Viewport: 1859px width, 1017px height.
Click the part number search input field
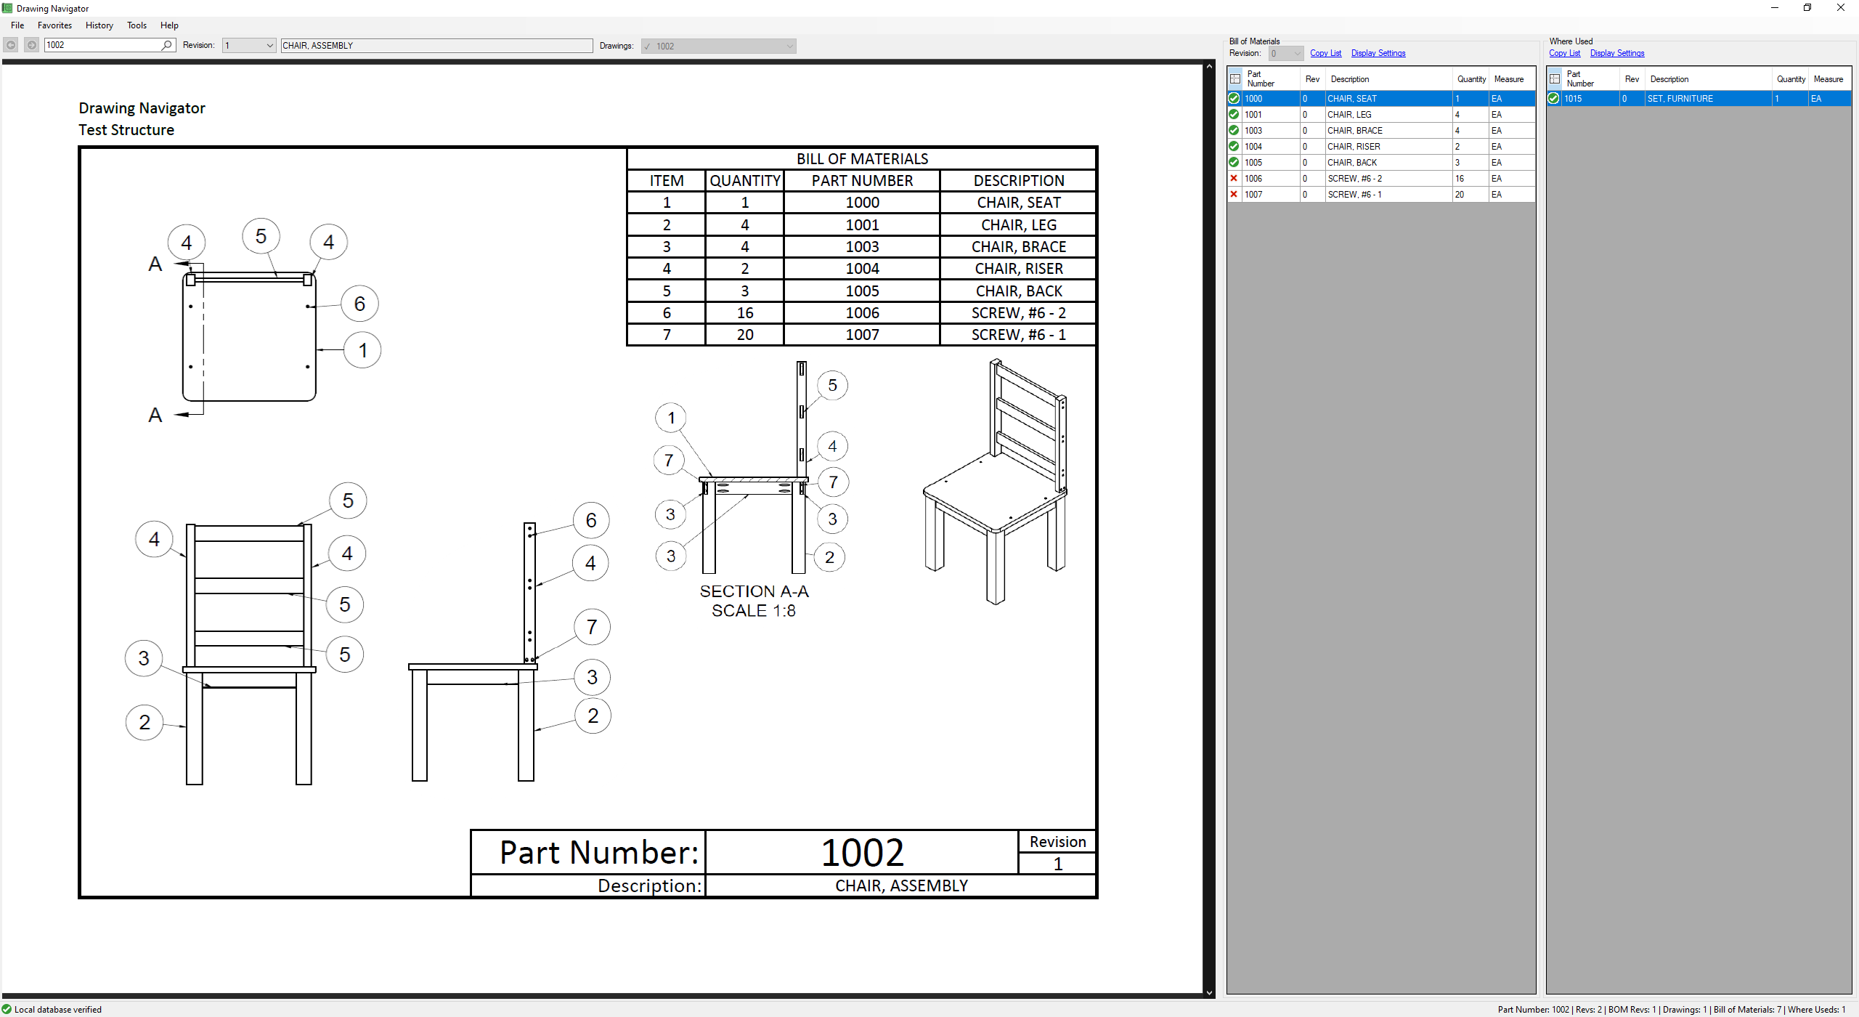pos(102,45)
